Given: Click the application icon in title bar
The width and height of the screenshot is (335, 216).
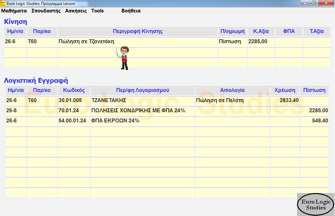Looking at the screenshot, I should coord(3,3).
